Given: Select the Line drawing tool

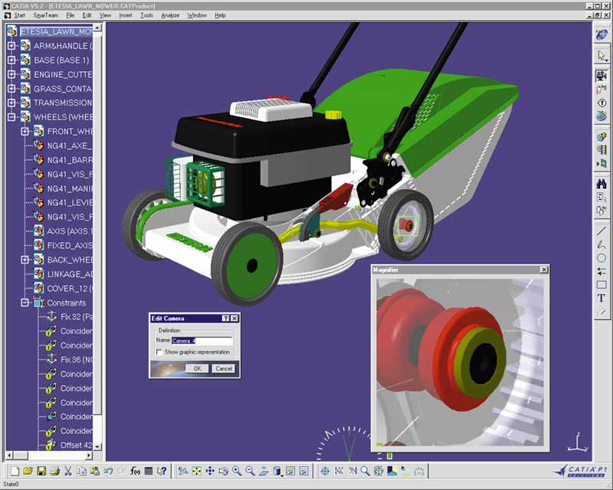Looking at the screenshot, I should (602, 231).
